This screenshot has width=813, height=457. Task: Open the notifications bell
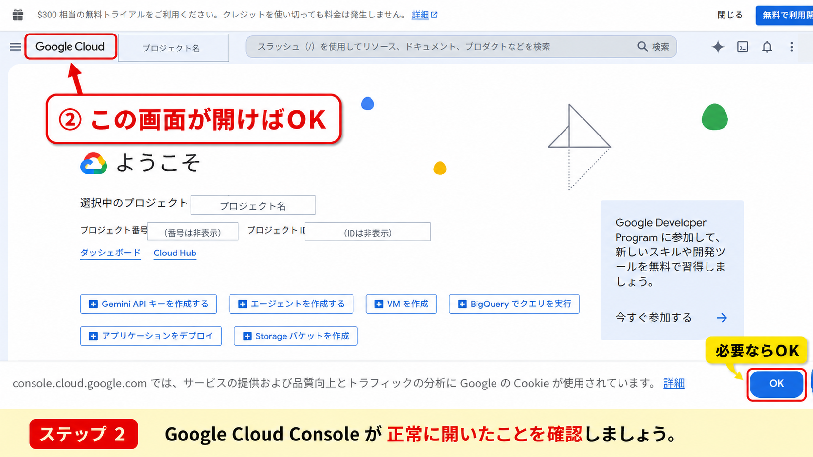(x=767, y=47)
